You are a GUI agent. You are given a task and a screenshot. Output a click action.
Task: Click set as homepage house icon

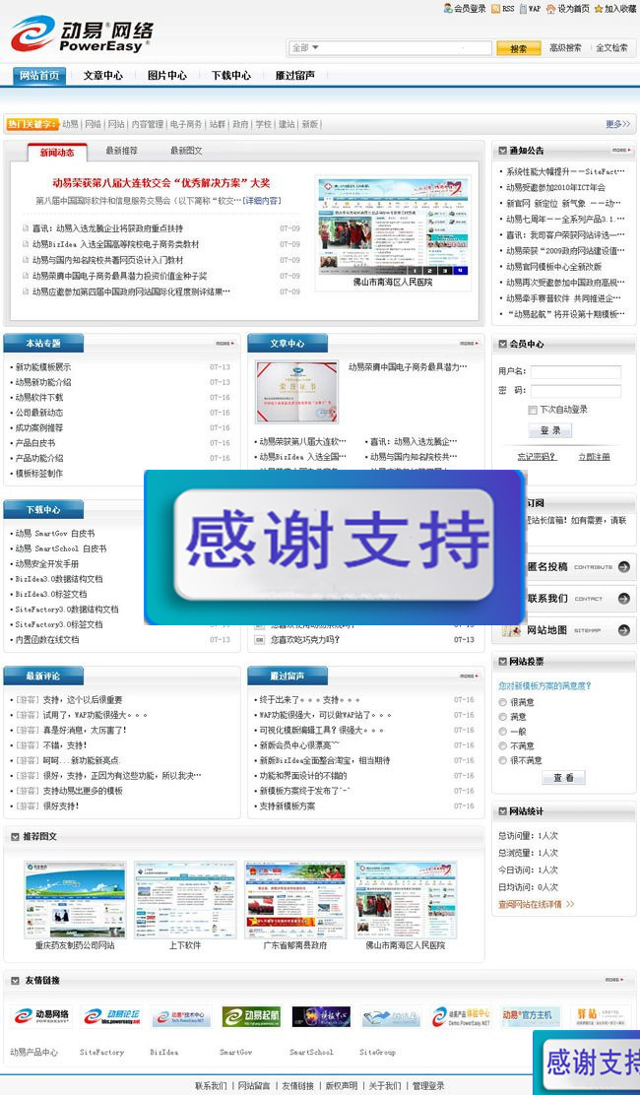pyautogui.click(x=550, y=9)
